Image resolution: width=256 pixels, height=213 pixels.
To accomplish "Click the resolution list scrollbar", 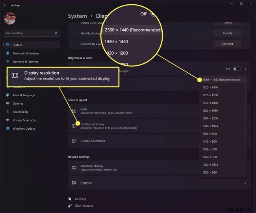I will (246, 109).
